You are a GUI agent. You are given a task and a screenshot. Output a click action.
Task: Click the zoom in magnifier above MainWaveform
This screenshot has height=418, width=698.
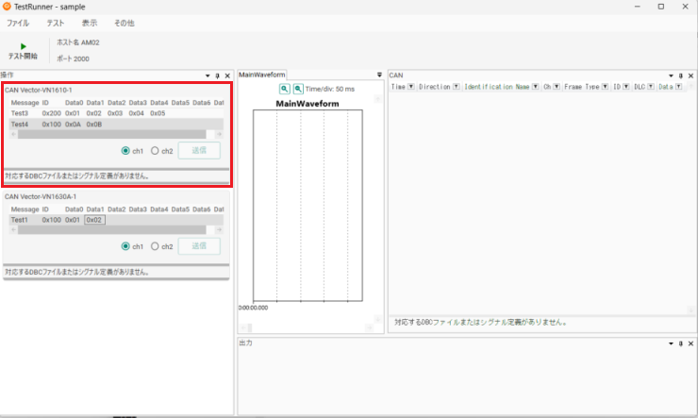tap(284, 88)
